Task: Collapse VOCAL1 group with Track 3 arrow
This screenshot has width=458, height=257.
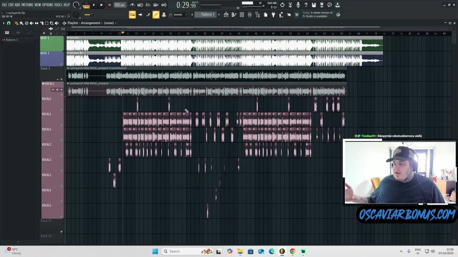Action: (x=58, y=79)
